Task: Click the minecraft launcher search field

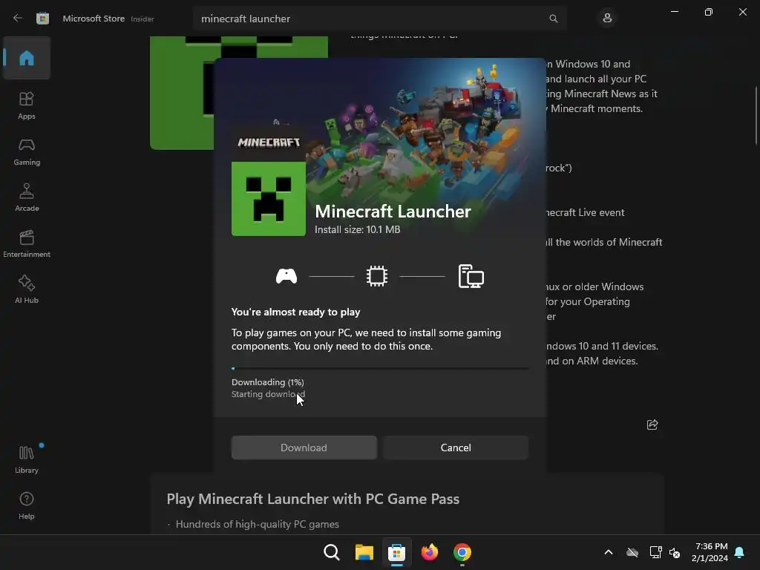Action: [379, 19]
